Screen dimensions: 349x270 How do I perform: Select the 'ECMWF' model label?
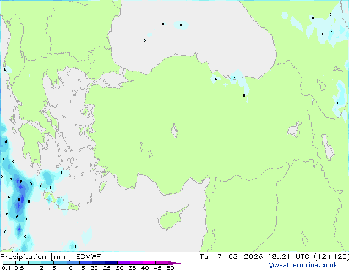coord(89,257)
